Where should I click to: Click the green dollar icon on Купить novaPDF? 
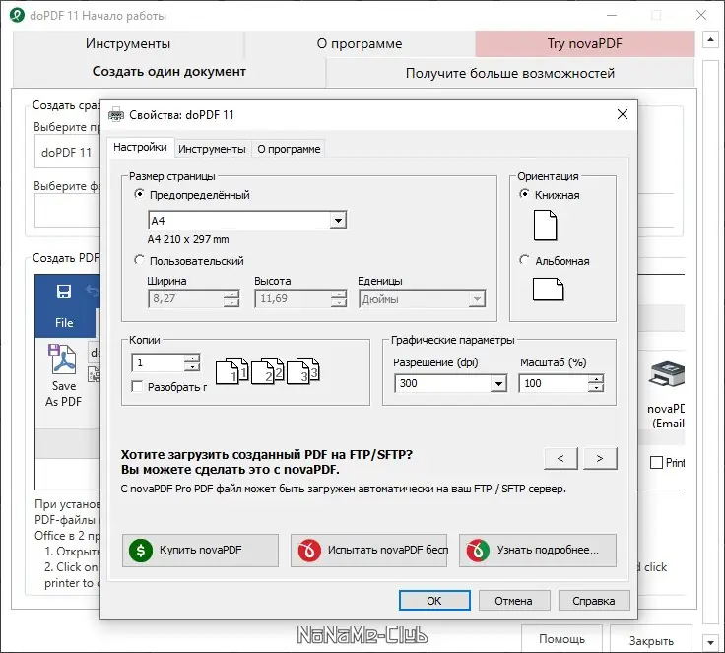tap(141, 551)
